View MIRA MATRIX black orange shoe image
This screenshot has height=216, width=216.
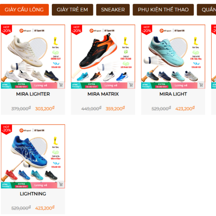98,51
